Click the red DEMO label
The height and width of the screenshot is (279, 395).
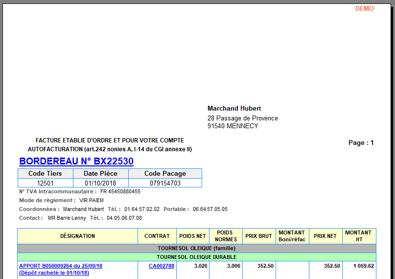point(364,8)
